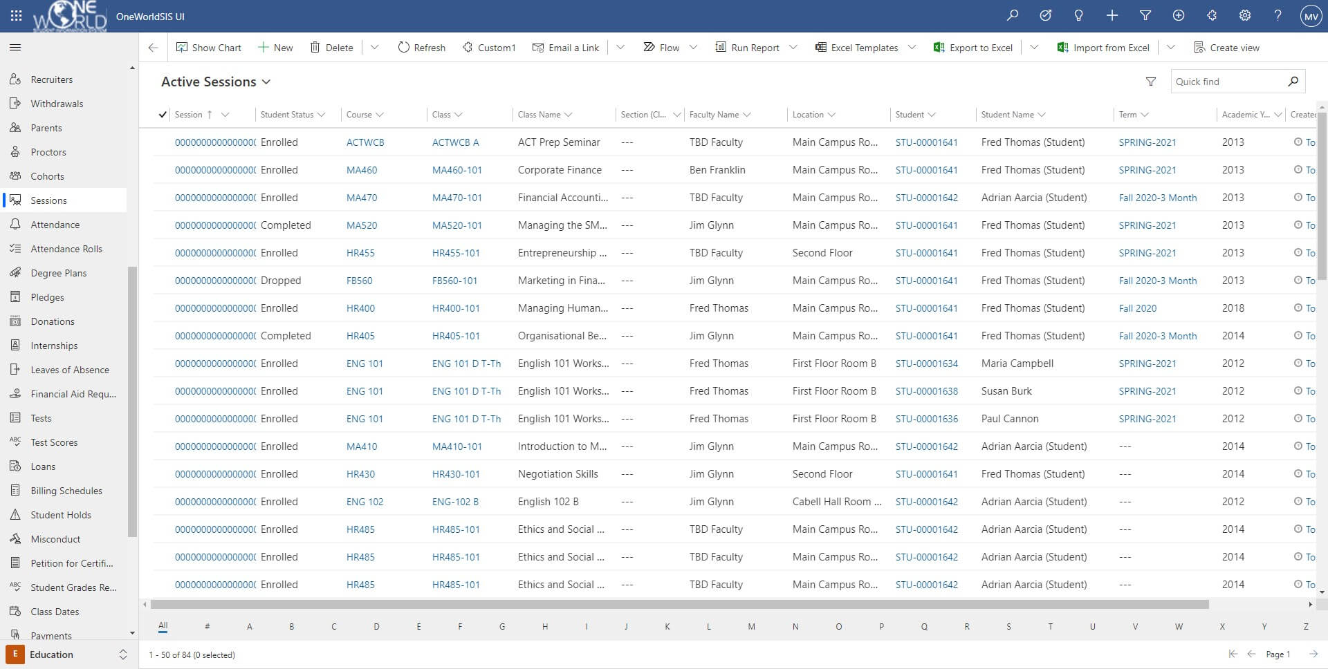Screen dimensions: 1328x669
Task: Open the MA460-101 class link
Action: [457, 170]
